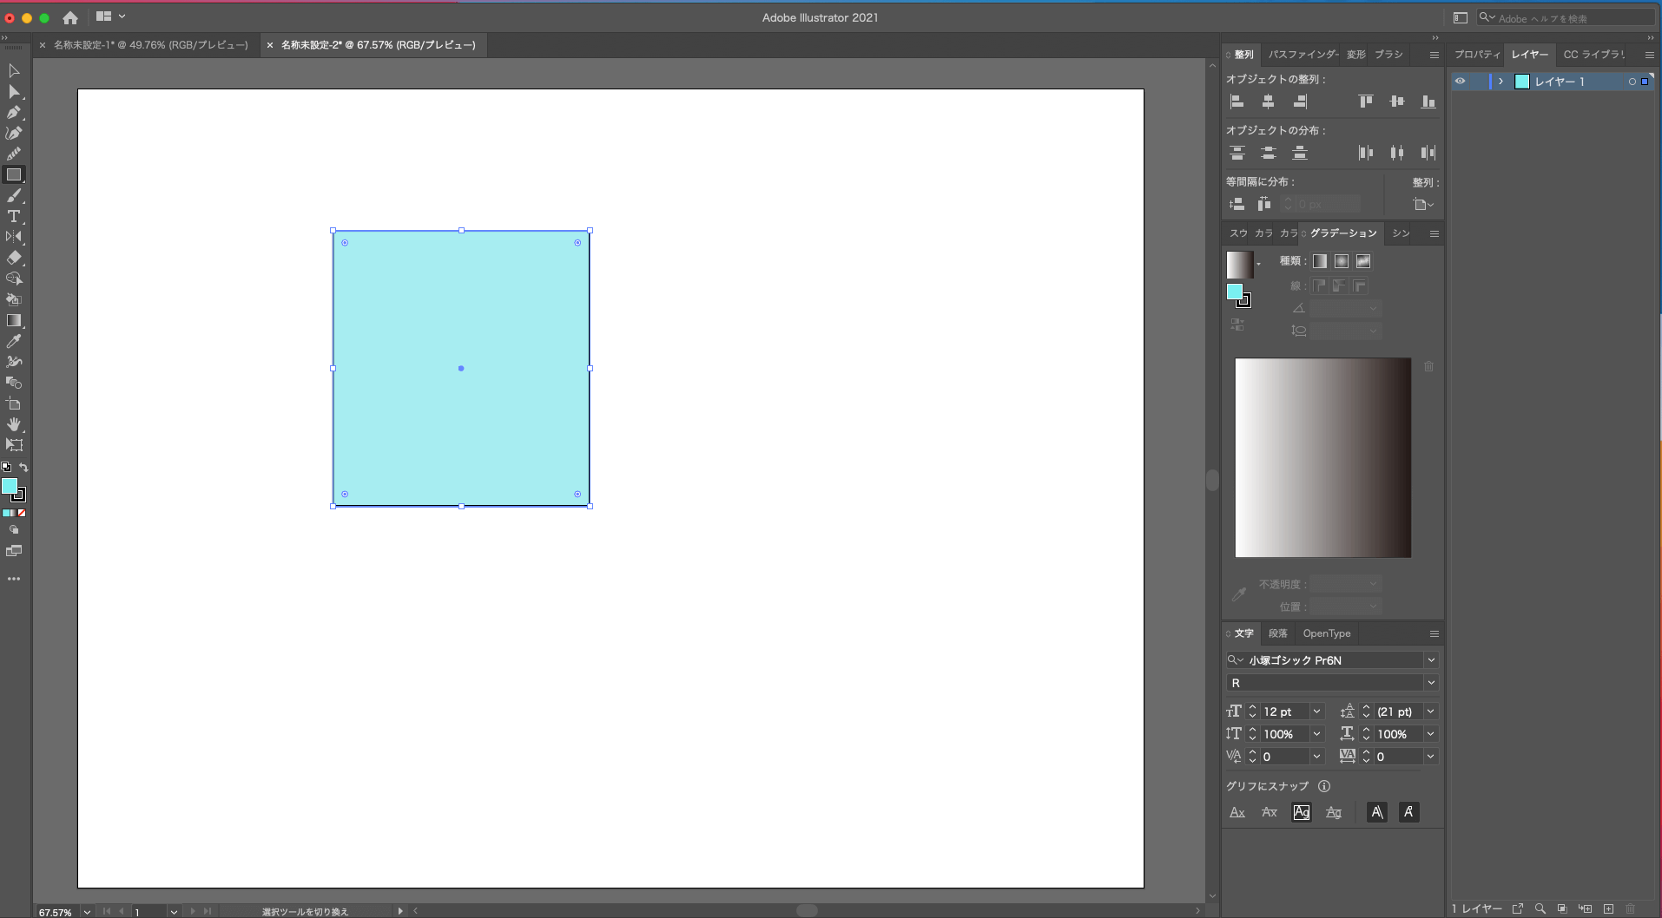Screen dimensions: 1662x918
Task: Select the Selection tool arrow
Action: 14,70
